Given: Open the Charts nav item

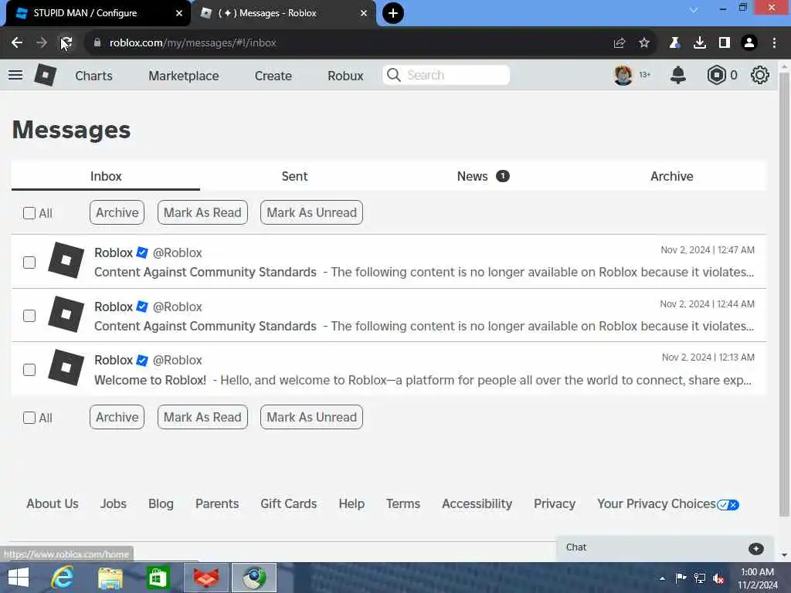Looking at the screenshot, I should coord(93,76).
